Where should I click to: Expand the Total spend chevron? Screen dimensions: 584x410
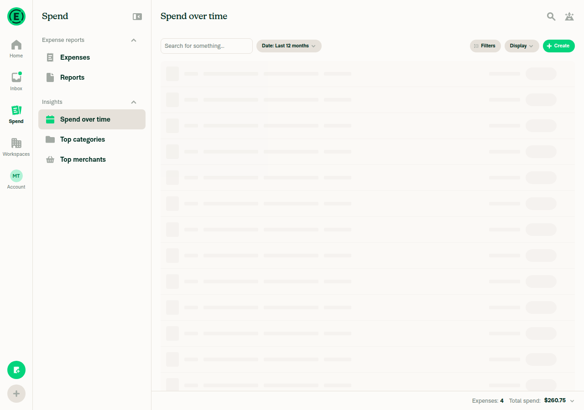pyautogui.click(x=572, y=401)
